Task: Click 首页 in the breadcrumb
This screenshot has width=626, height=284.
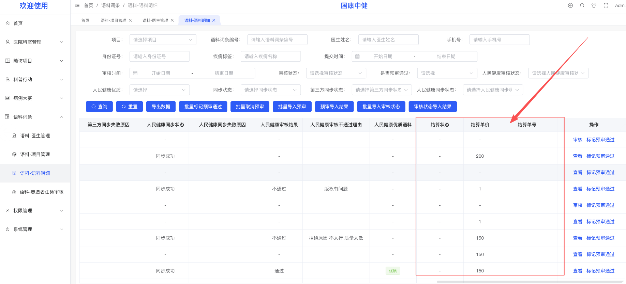Action: (89, 5)
